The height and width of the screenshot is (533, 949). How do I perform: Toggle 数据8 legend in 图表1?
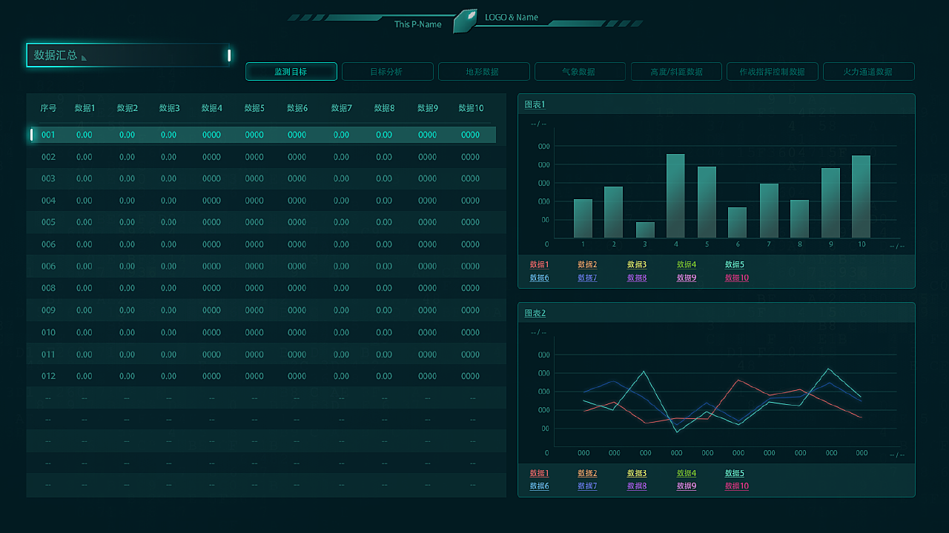tap(637, 278)
